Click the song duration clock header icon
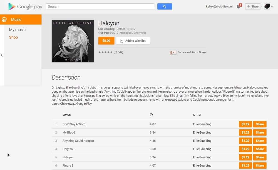Viewport: 278px width, 170px height. pyautogui.click(x=151, y=115)
